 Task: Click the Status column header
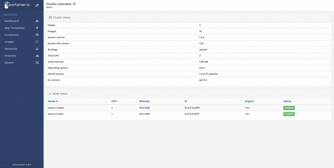287,101
